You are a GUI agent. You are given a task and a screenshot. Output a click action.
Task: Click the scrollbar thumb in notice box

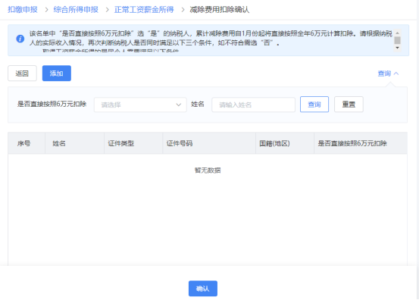point(397,40)
